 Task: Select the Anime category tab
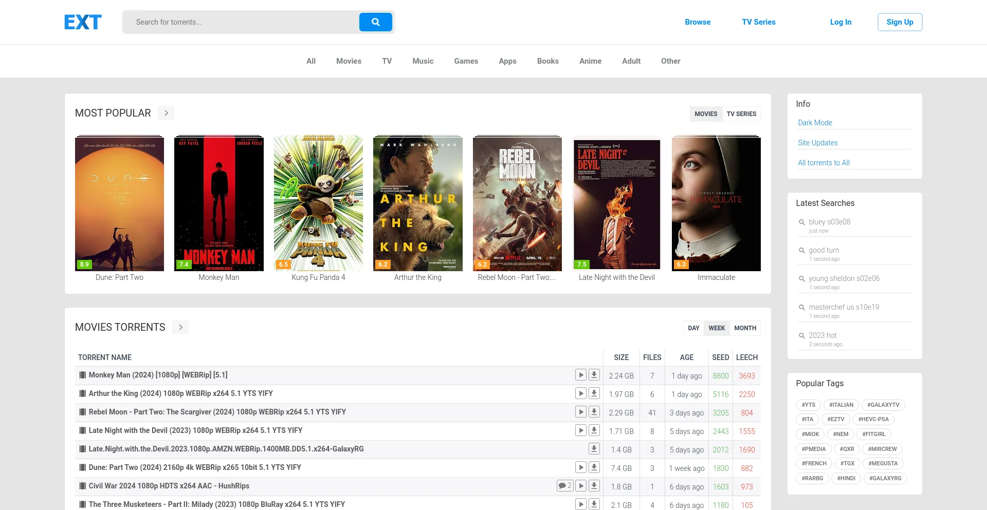(x=590, y=61)
